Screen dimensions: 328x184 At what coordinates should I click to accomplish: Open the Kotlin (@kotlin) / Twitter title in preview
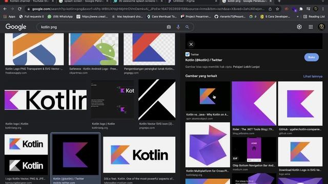coord(204,60)
